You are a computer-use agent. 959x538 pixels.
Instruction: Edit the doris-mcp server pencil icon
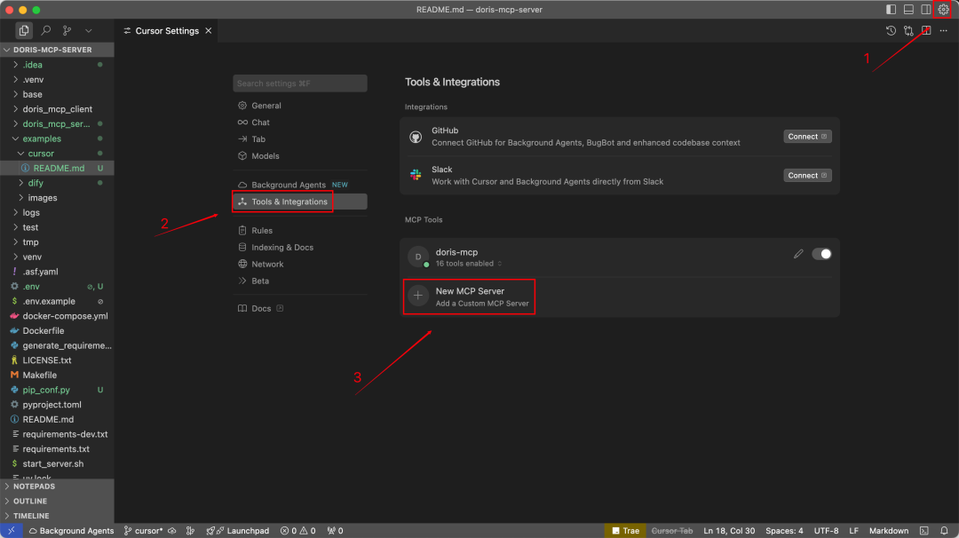(x=798, y=254)
